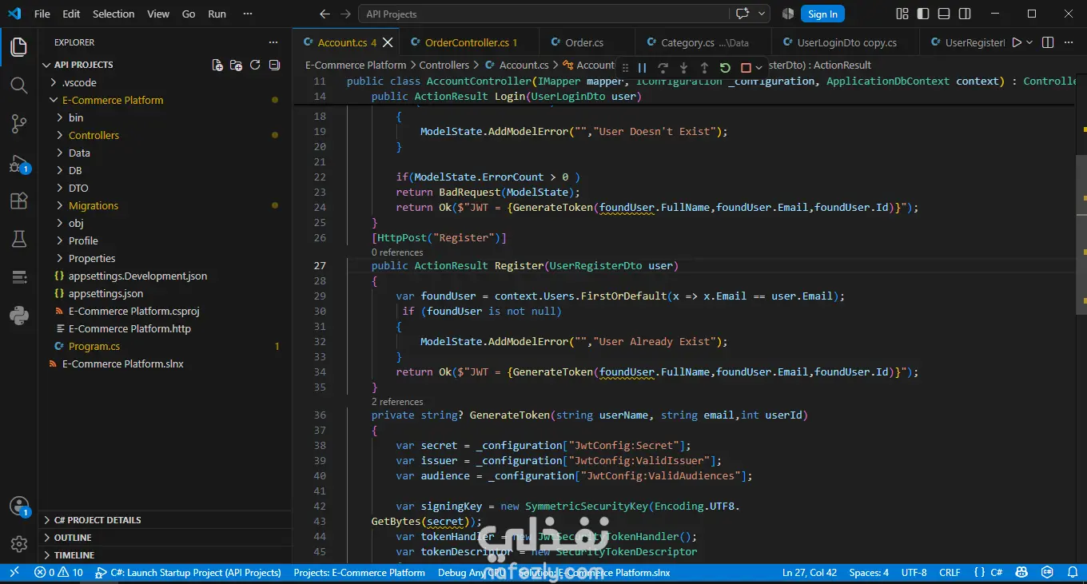Open the Testing flask view

pyautogui.click(x=18, y=239)
